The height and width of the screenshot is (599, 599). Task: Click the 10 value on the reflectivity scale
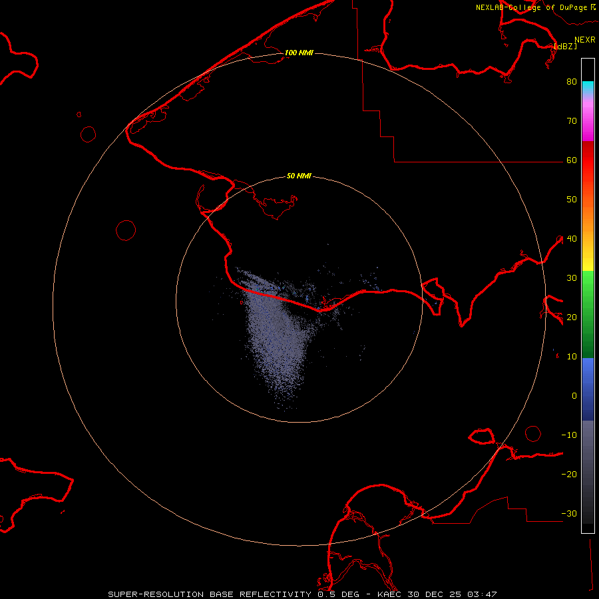tap(572, 357)
